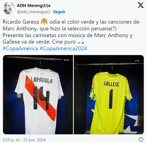
Task: View the Gallese green jersey photo
Action: (x=109, y=95)
